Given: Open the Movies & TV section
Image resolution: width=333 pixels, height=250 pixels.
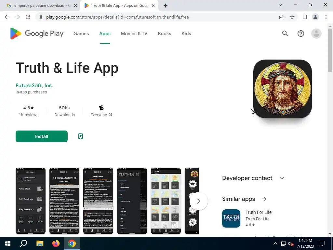Looking at the screenshot, I should click(x=134, y=34).
